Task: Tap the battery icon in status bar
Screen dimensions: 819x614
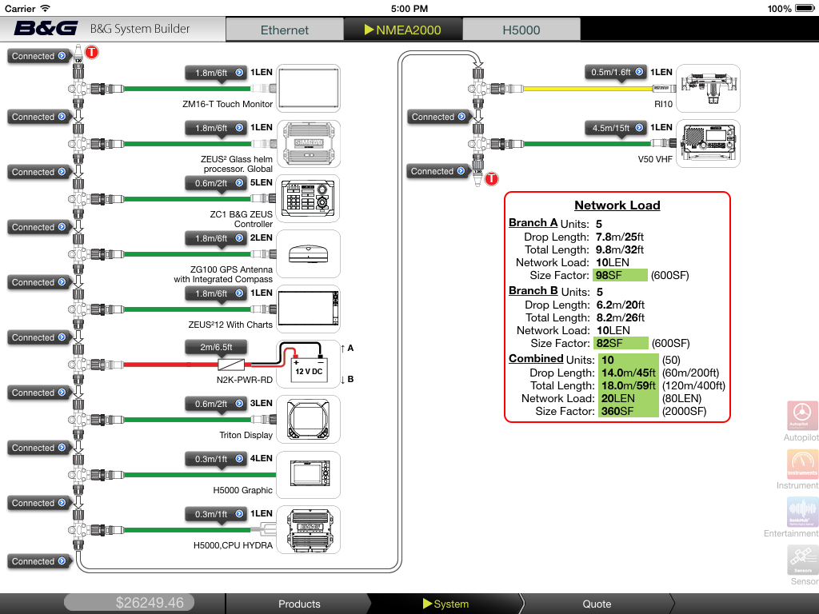Action: coord(805,8)
